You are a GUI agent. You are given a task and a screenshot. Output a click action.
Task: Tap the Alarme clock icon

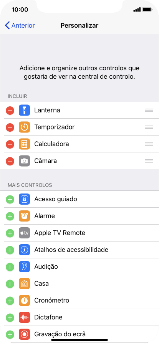pos(24,216)
